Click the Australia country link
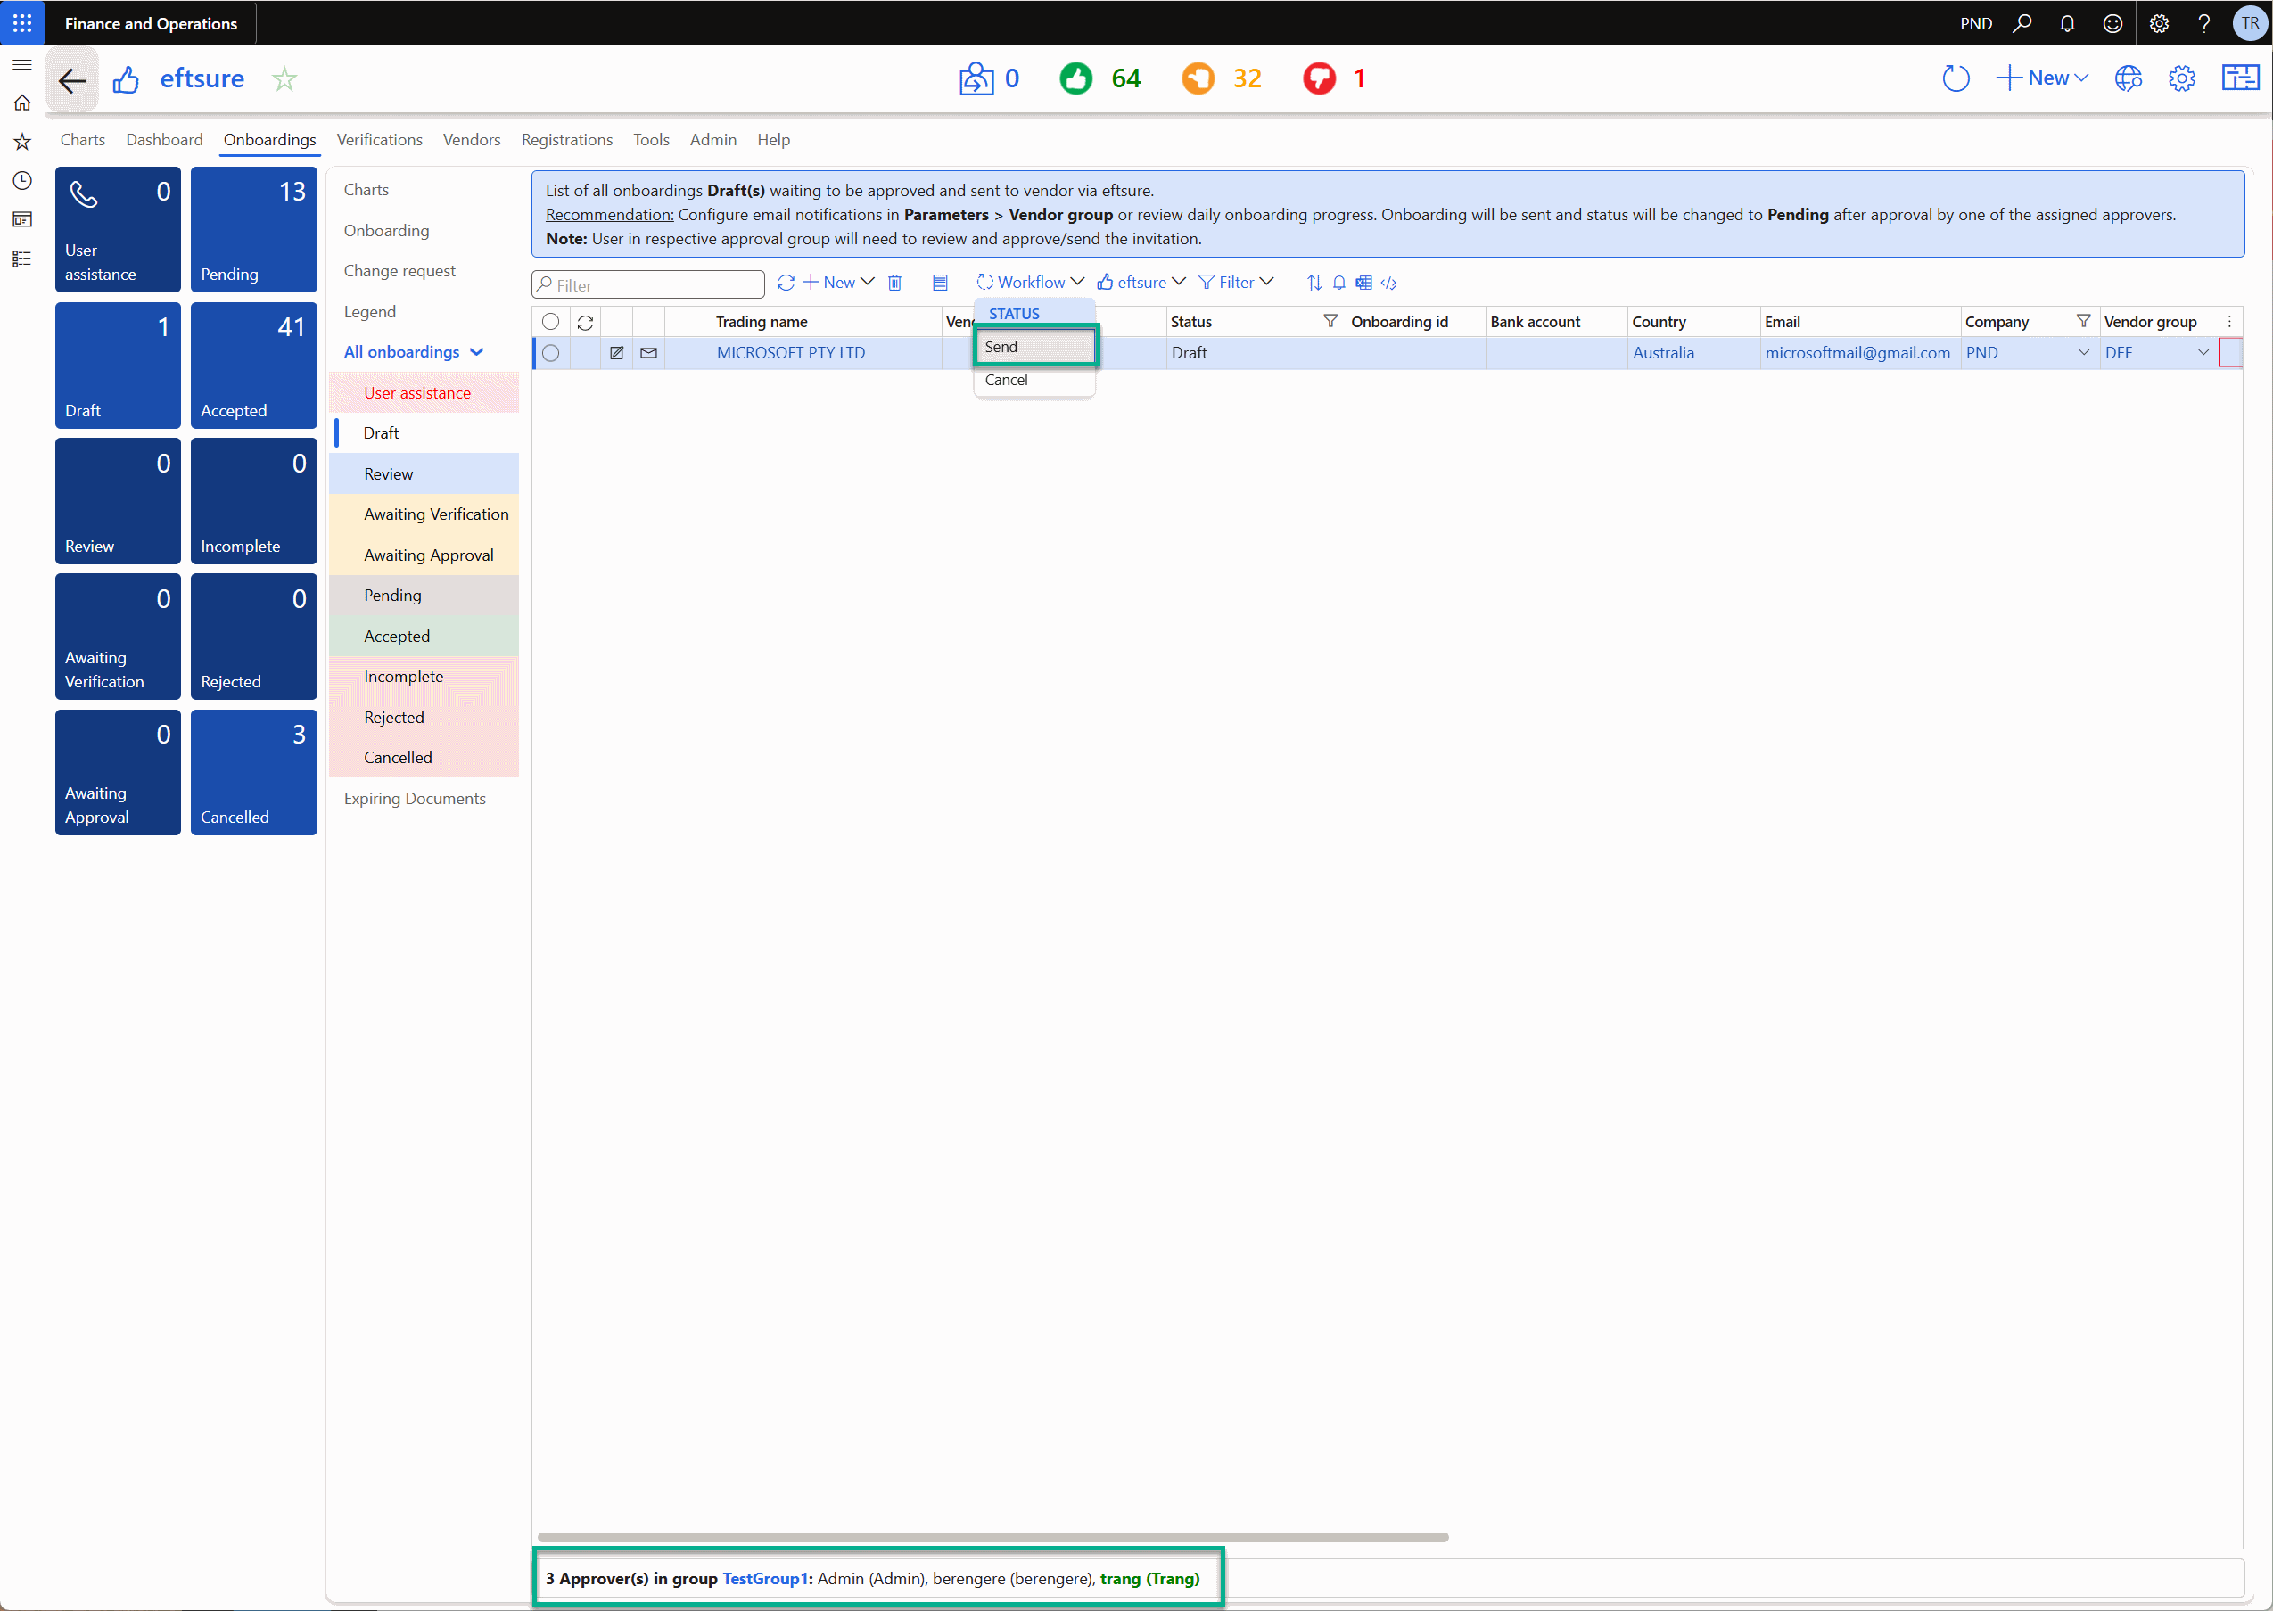Viewport: 2273px width, 1611px height. coord(1663,353)
